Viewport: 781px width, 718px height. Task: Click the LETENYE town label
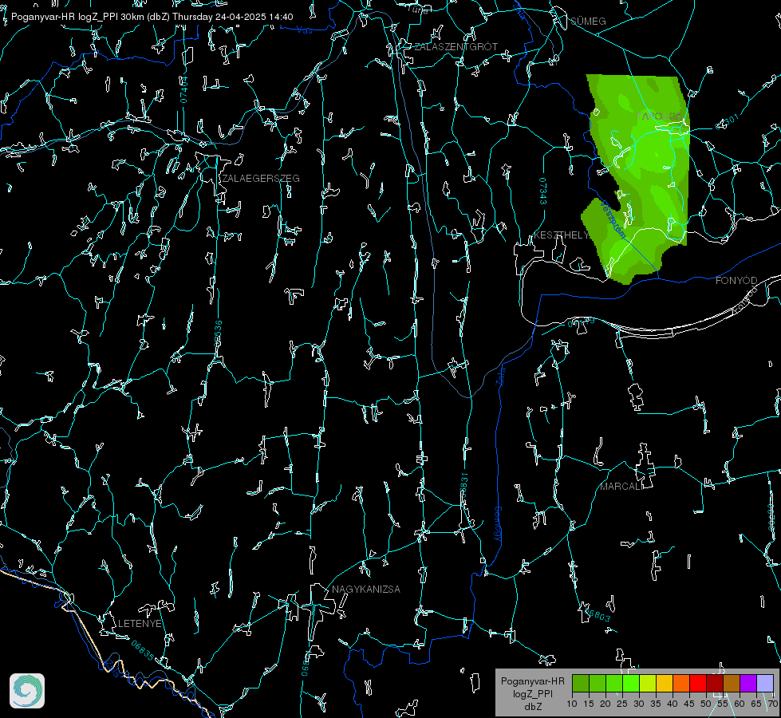tap(140, 624)
